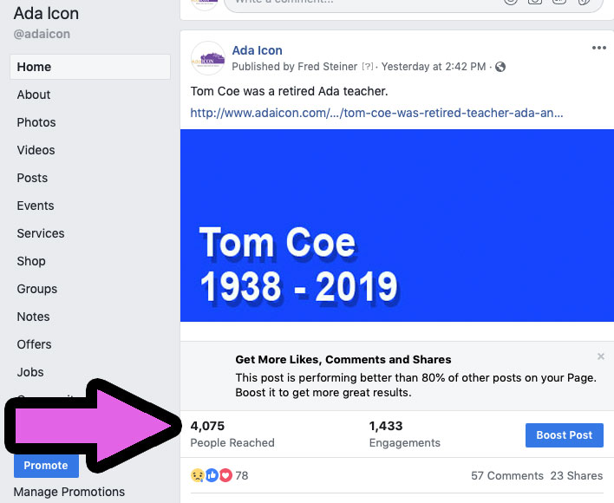Select Videos in the left navigation

36,150
